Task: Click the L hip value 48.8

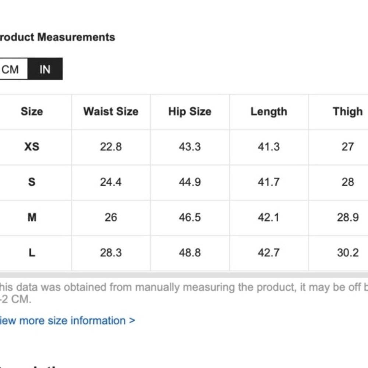Action: click(190, 253)
